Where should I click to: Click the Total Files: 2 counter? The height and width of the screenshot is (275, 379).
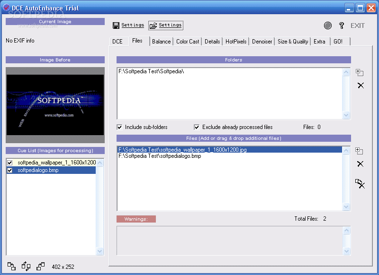click(x=310, y=219)
